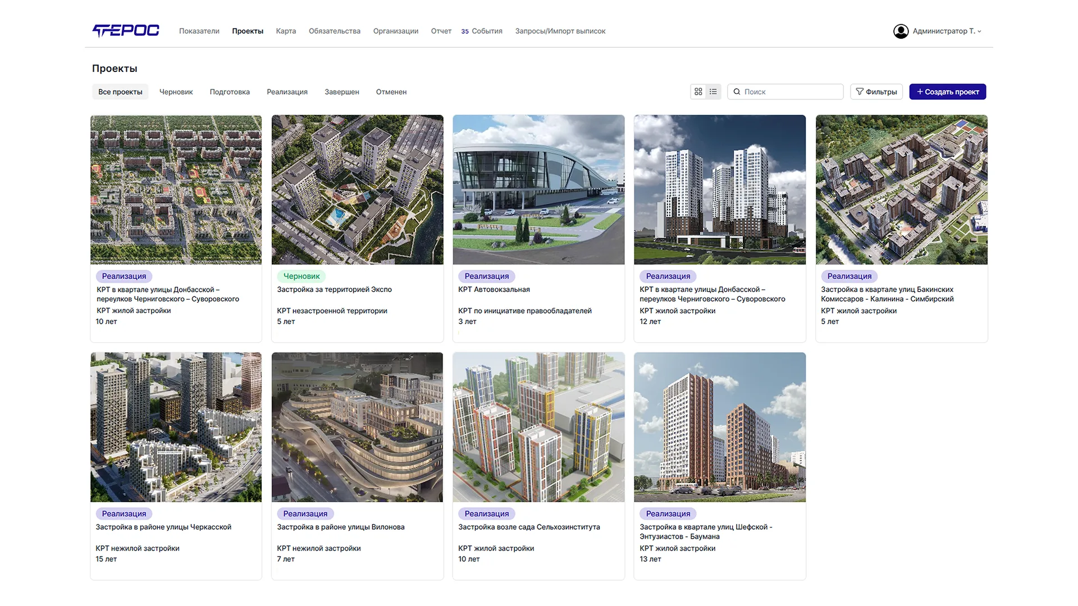
Task: Click the ГЕРОС logo
Action: pyautogui.click(x=126, y=31)
